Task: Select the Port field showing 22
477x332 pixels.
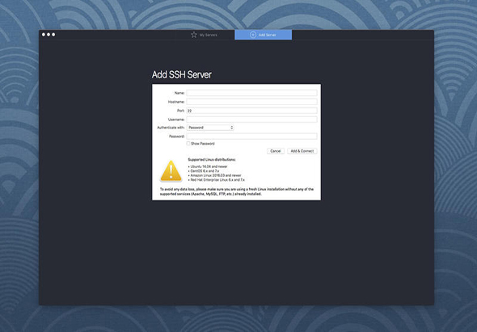Action: pos(252,111)
